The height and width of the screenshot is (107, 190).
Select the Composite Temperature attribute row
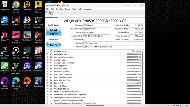coord(94,57)
